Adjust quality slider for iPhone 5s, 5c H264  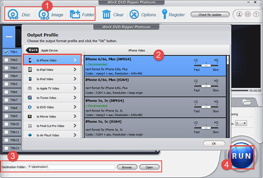pos(206,128)
